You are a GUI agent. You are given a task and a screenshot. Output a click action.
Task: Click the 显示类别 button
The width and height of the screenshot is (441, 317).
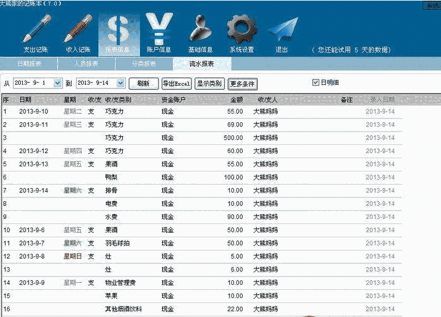click(x=210, y=84)
